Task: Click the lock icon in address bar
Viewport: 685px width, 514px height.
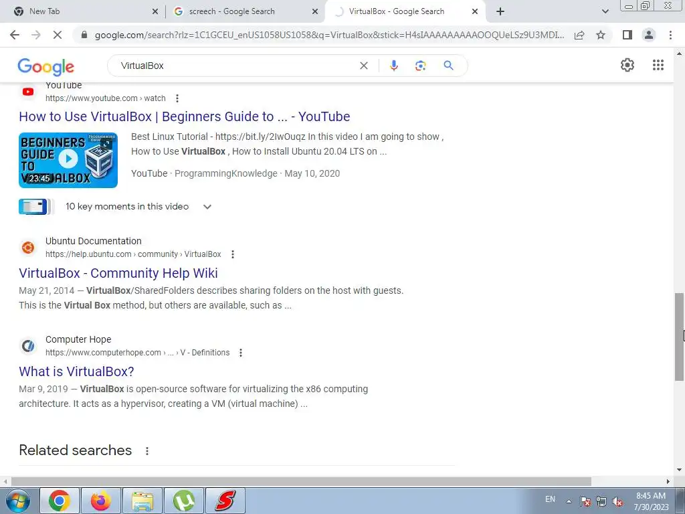Action: [x=84, y=35]
